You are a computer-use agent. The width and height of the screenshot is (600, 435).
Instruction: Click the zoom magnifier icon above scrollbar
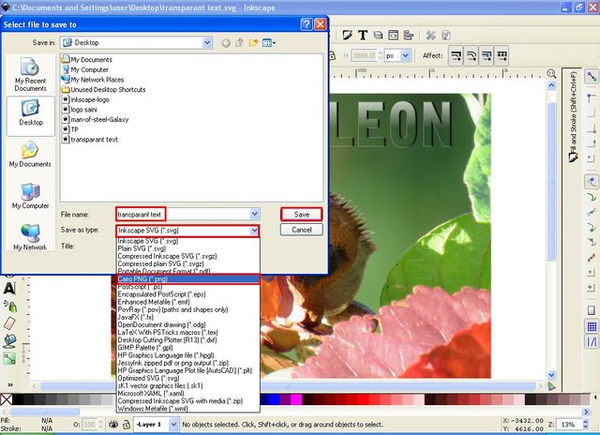pyautogui.click(x=551, y=73)
